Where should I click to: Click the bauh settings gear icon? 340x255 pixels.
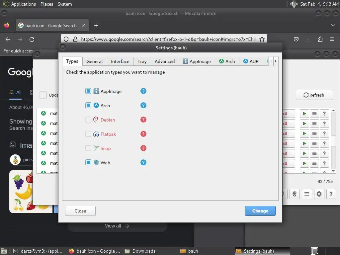coord(319,194)
